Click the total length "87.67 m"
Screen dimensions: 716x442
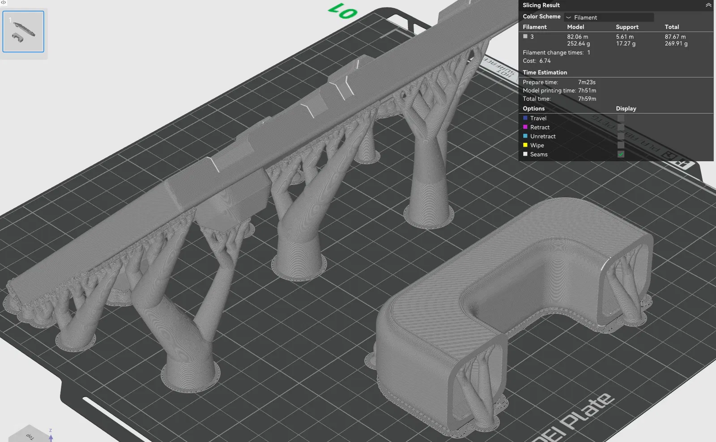point(675,37)
